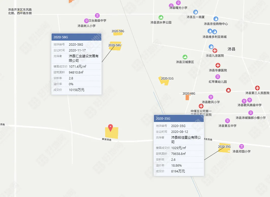Click the red star marker near 沛县第三人民医院

click(x=228, y=90)
